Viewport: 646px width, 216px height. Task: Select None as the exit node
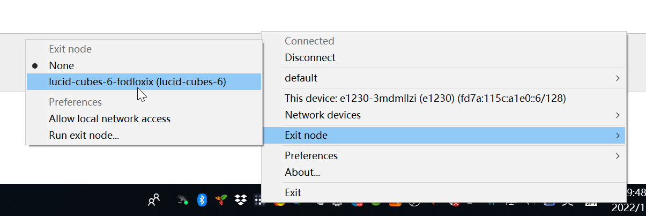coord(61,65)
